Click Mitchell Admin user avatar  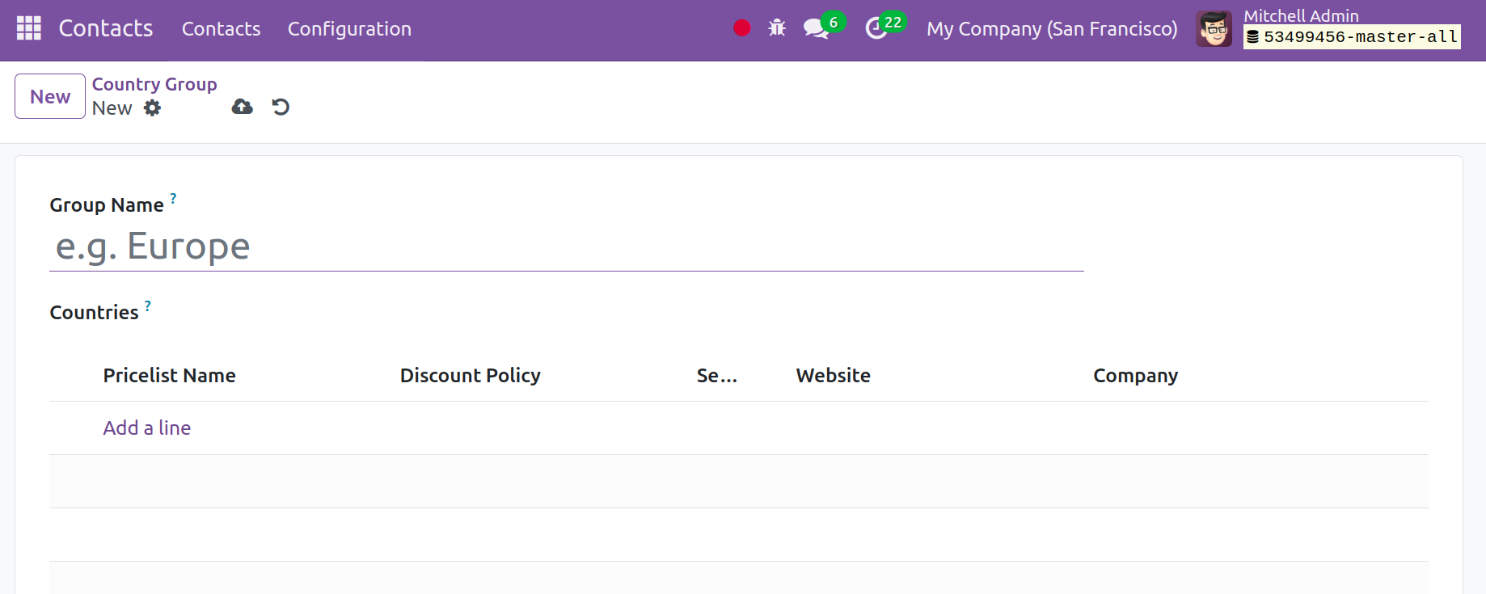click(x=1214, y=29)
